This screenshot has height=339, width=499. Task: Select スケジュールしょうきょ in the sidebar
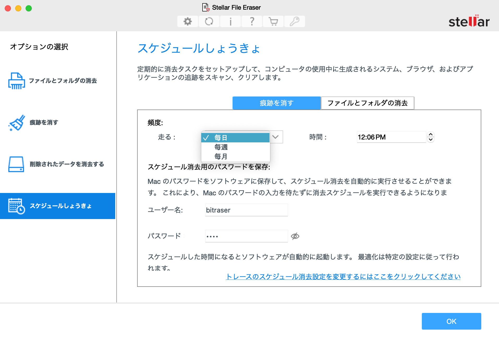point(58,206)
